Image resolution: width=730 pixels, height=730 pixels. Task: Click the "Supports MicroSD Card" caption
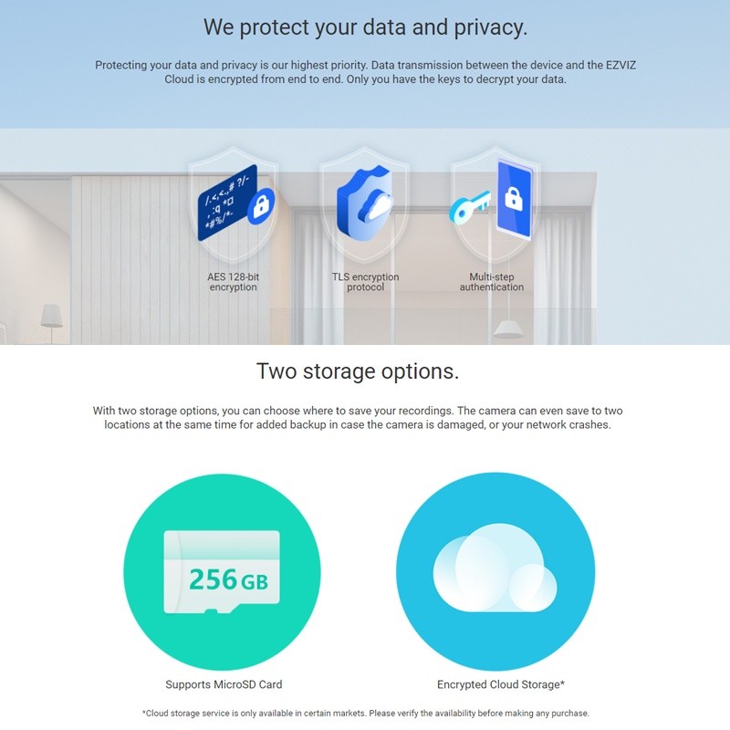tap(224, 684)
